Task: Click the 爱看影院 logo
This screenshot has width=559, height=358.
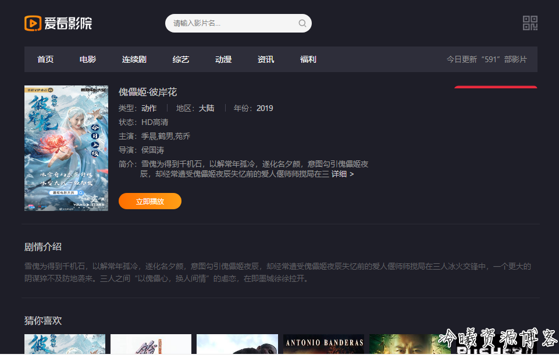Action: point(58,23)
